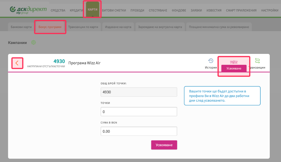Click the Кампании heading
Image resolution: width=281 pixels, height=162 pixels.
click(x=17, y=43)
